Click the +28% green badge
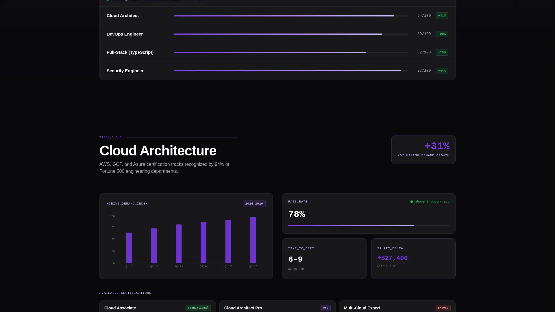This screenshot has height=312, width=555. click(x=442, y=34)
